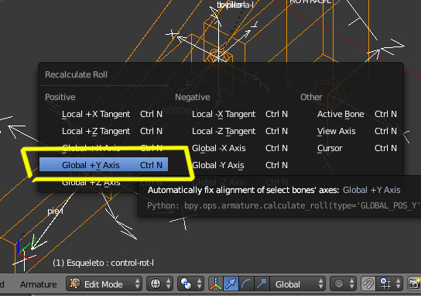Screen dimensions: 421x296
Task: Toggle the magnet snap icon
Action: tap(368, 284)
